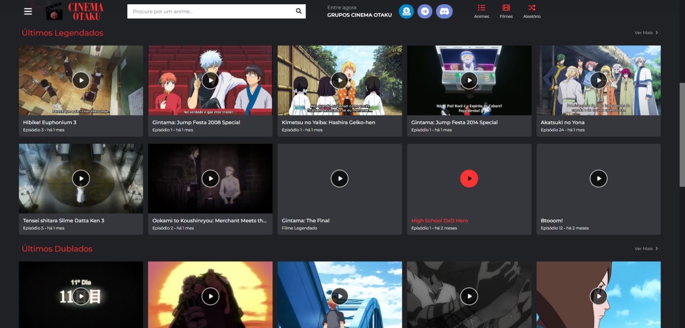Click the page vertical scrollbar thumb
Image resolution: width=685 pixels, height=328 pixels.
(x=682, y=135)
